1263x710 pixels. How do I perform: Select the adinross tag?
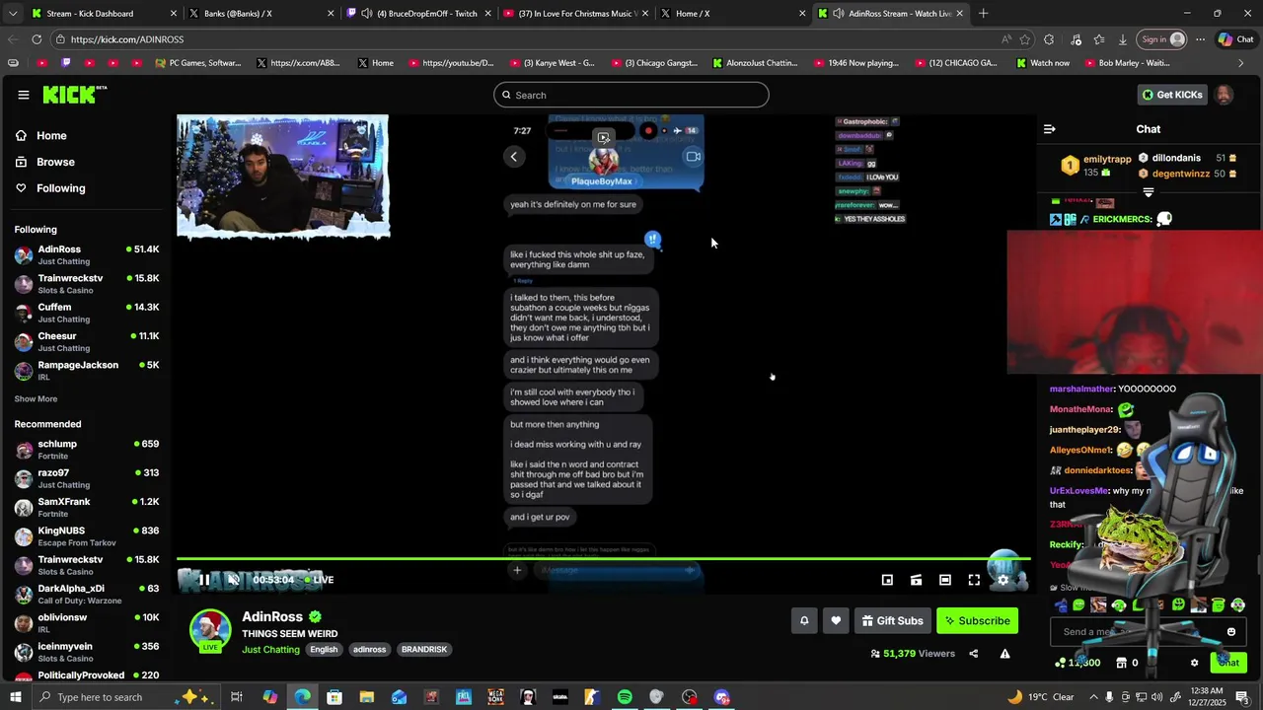[x=369, y=649]
